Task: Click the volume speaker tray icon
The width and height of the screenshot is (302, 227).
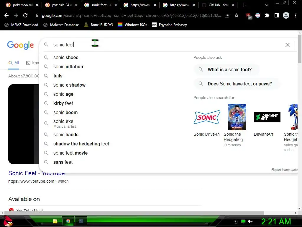Action: point(250,221)
